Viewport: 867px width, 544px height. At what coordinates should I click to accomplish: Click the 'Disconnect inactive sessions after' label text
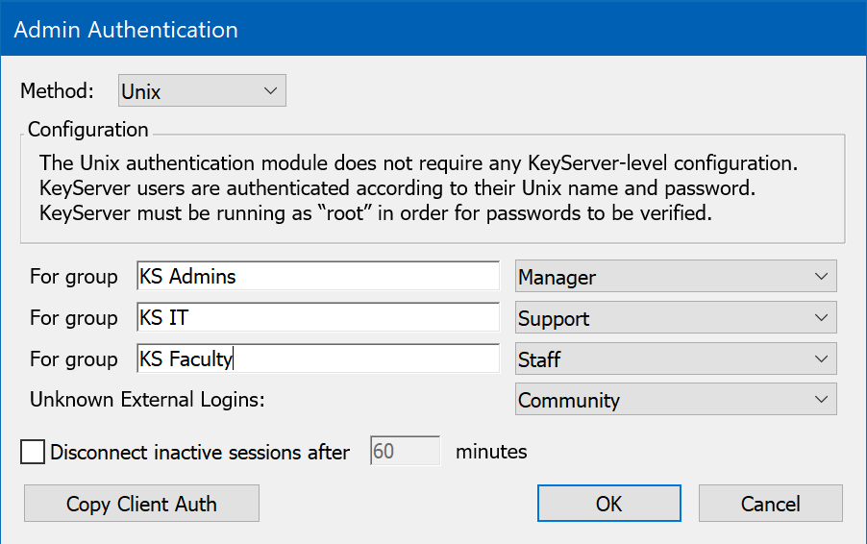[200, 452]
